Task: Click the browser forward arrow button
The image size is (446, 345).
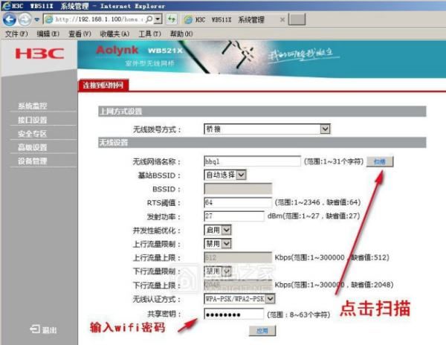Action: tap(26, 19)
